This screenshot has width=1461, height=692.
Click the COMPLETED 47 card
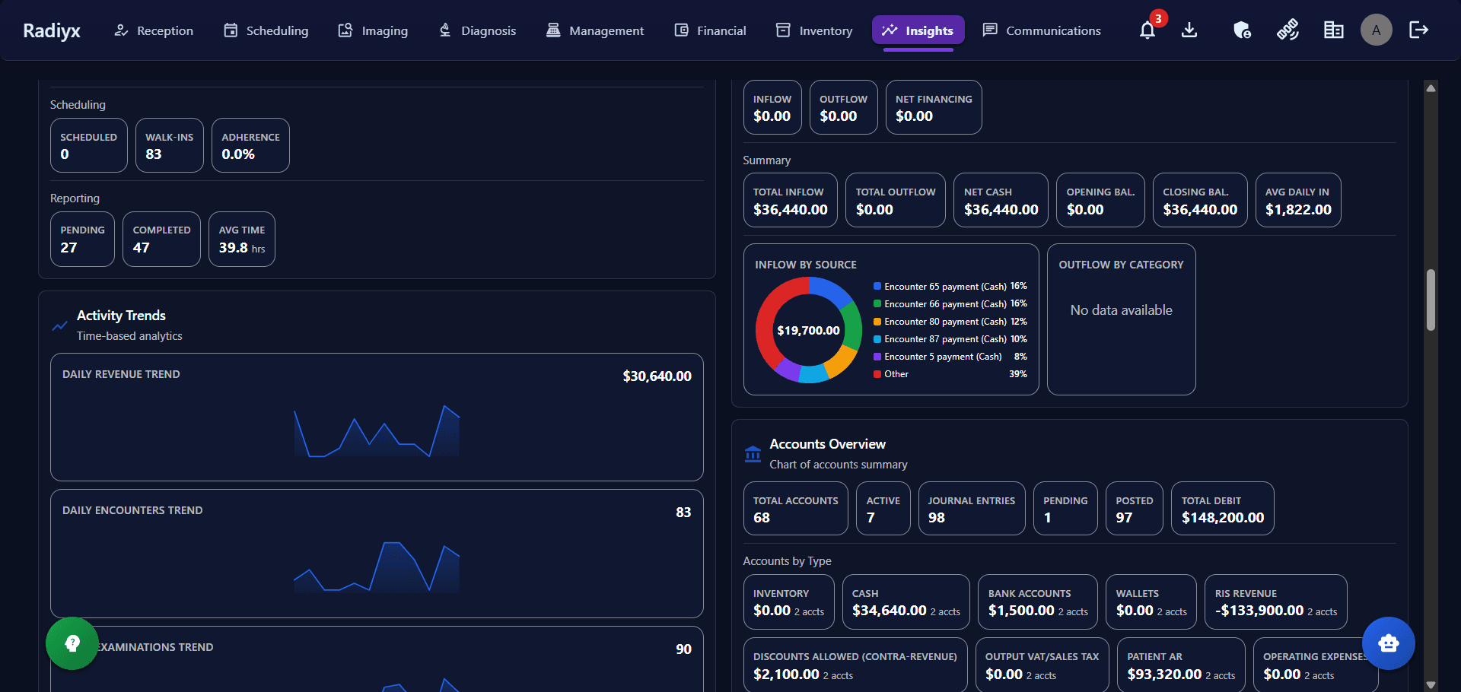click(161, 239)
